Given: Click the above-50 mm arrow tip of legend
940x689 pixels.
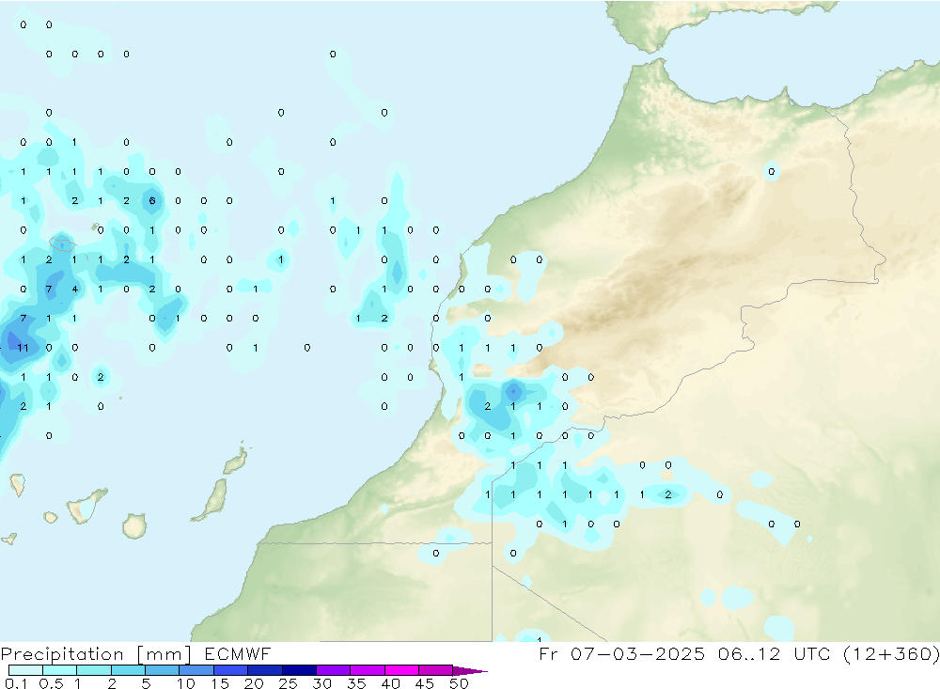Looking at the screenshot, I should 470,671.
